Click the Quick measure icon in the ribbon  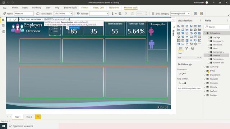[x=201, y=14]
